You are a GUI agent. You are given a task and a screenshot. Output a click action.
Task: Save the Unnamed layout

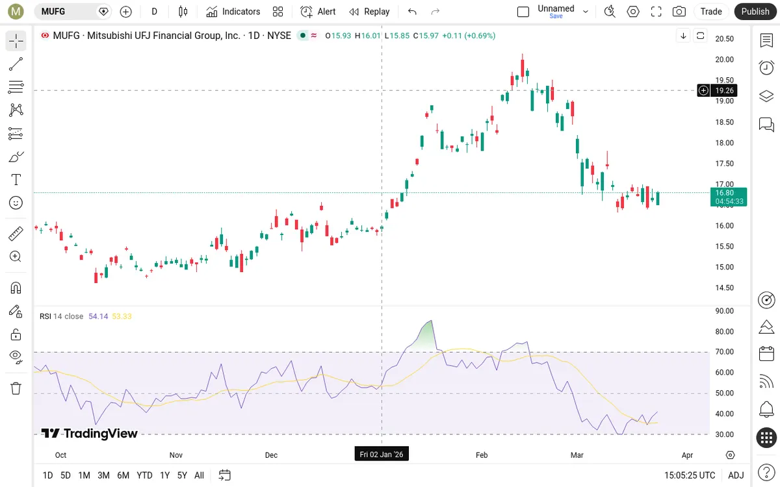click(x=556, y=16)
